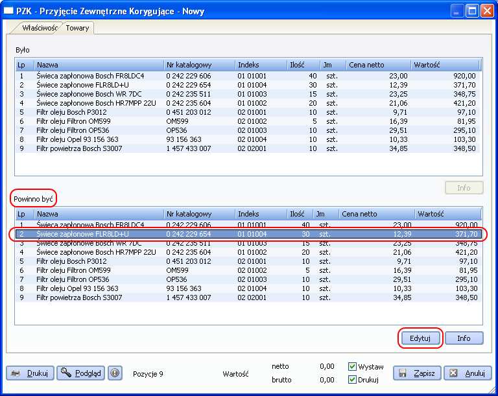Select Filtr oleju Bosch P3012 in Było table
Viewport: 498px width, 396px height.
248,112
